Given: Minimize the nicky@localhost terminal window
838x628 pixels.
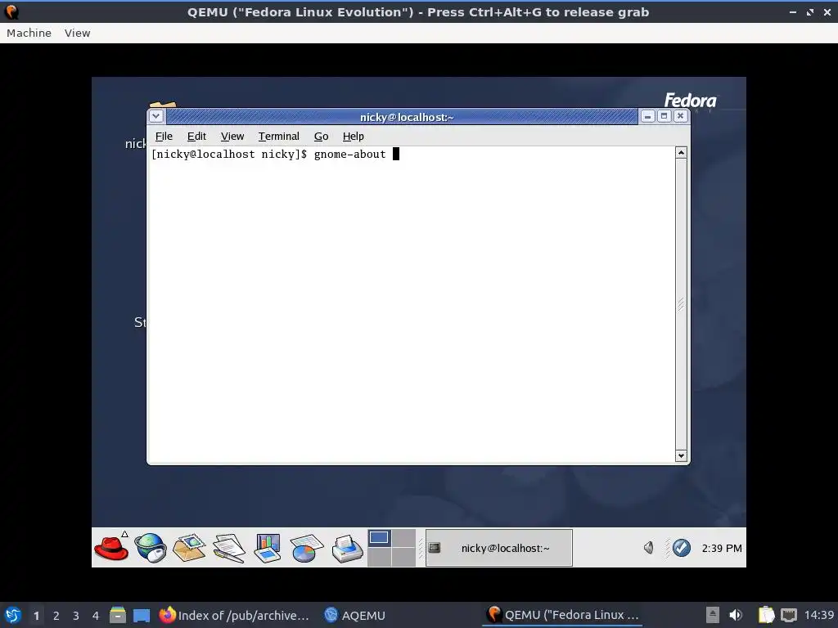Looking at the screenshot, I should tap(648, 116).
